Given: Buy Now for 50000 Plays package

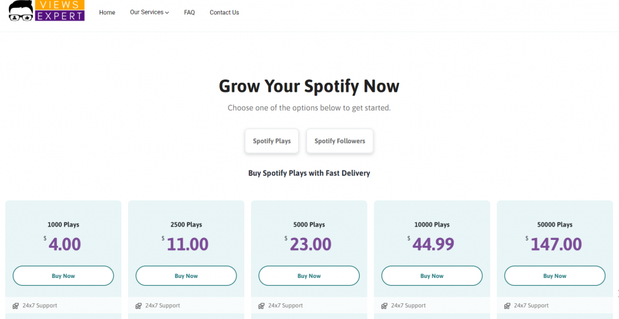Looking at the screenshot, I should click(x=555, y=275).
